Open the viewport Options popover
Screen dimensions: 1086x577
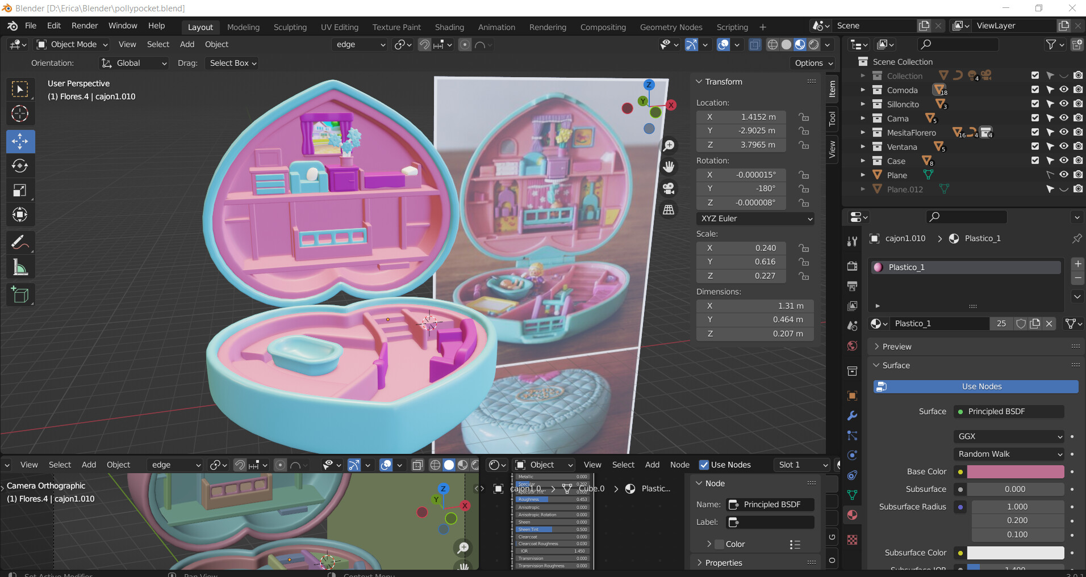click(x=813, y=63)
